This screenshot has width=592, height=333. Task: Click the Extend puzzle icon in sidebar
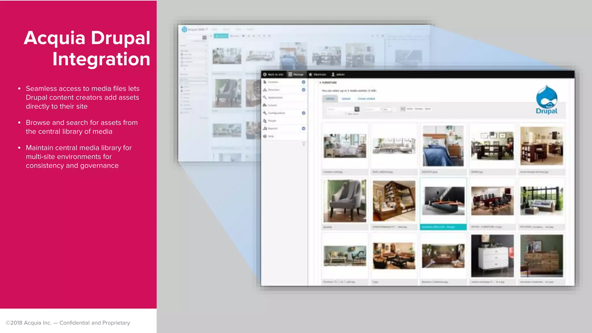[265, 105]
